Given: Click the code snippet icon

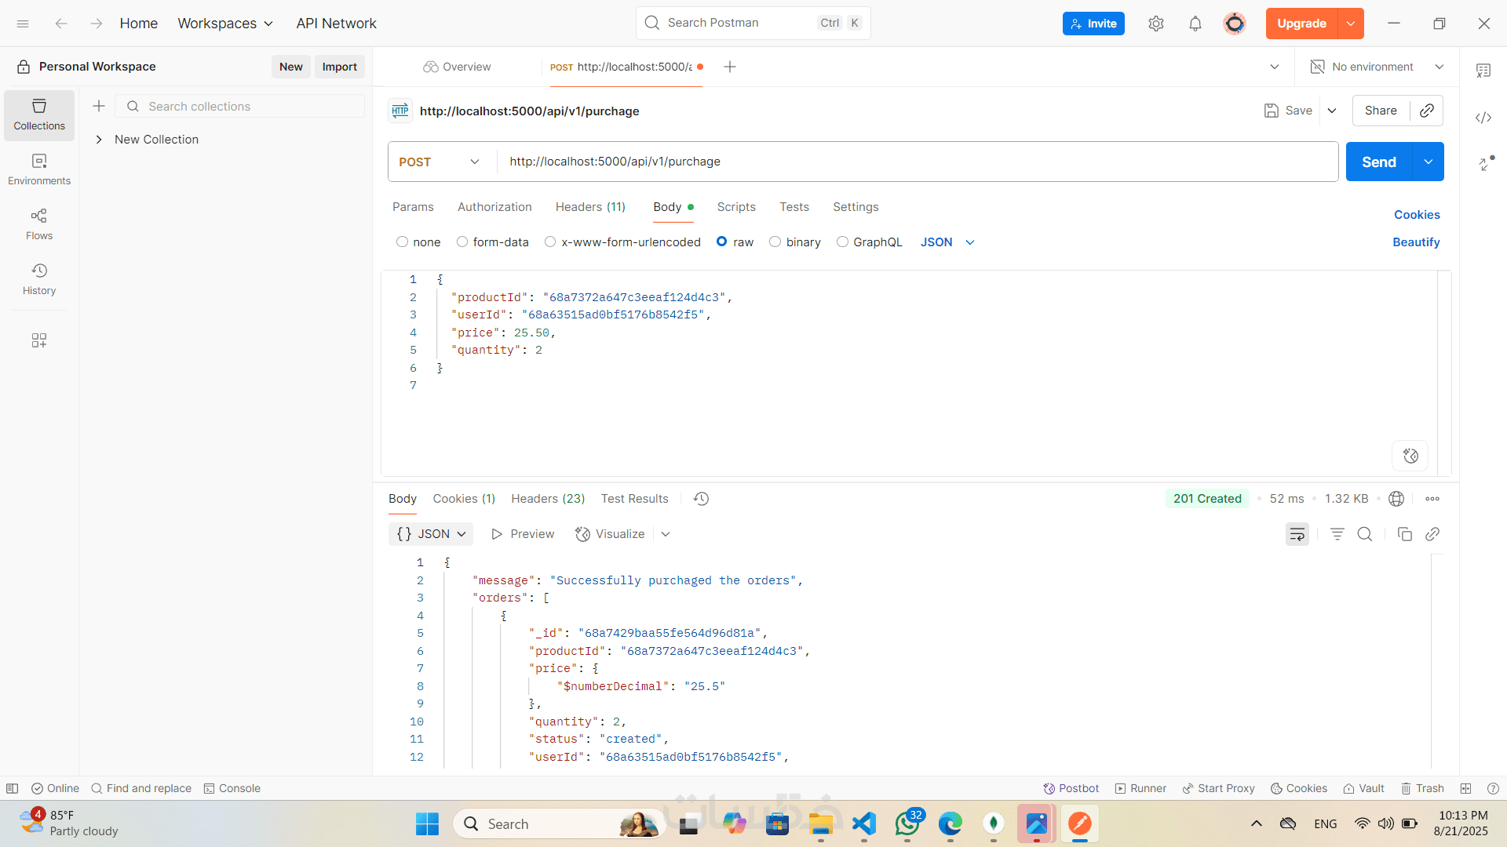Looking at the screenshot, I should 1483,118.
